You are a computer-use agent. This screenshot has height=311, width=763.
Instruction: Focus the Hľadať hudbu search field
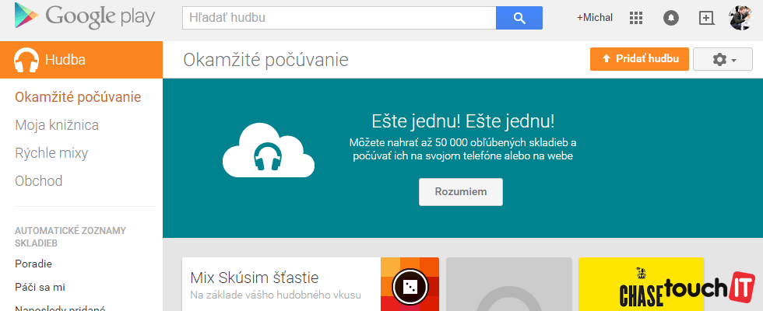[x=339, y=18]
